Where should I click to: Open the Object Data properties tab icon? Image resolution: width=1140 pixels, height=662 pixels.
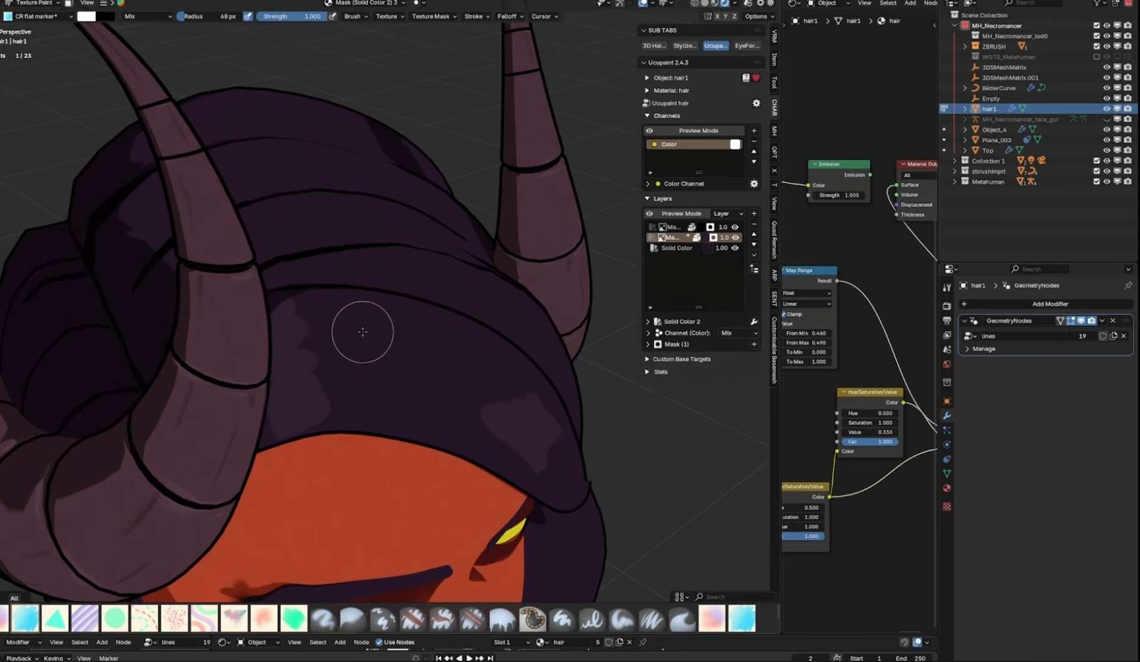pyautogui.click(x=947, y=474)
